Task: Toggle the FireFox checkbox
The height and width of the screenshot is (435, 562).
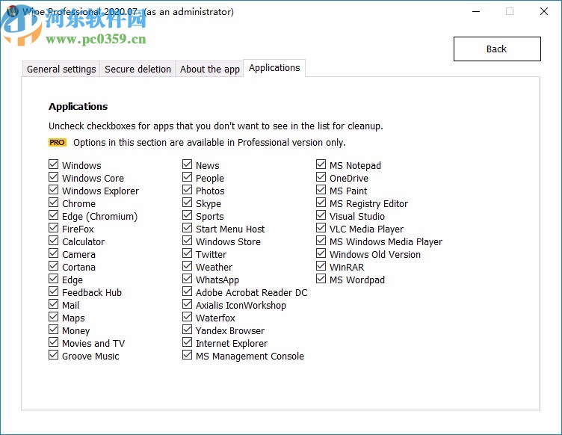Action: [53, 228]
